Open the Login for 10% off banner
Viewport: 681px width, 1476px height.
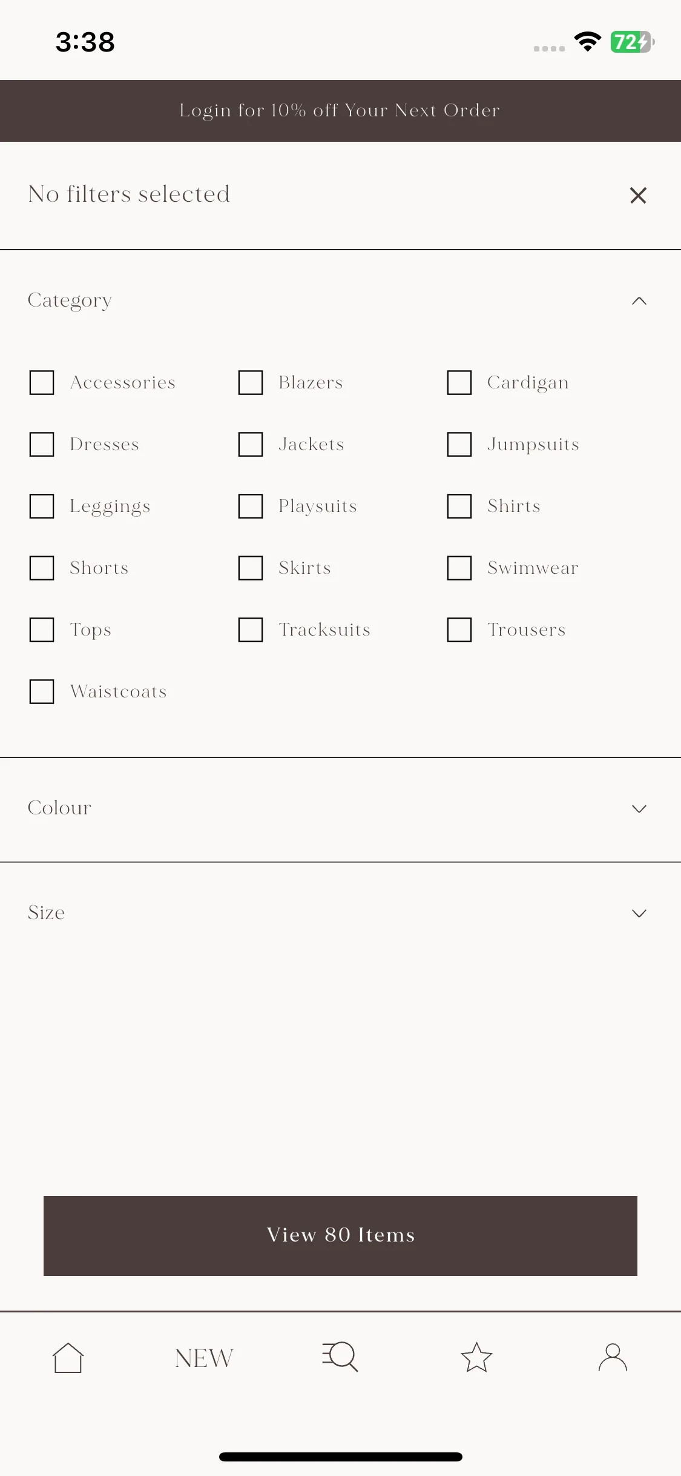tap(340, 111)
